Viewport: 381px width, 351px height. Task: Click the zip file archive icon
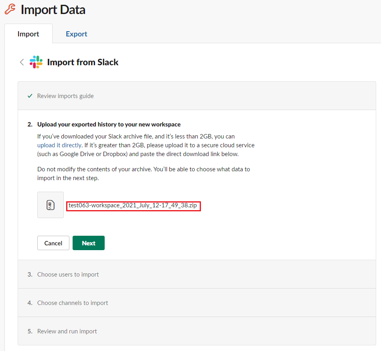pos(51,205)
